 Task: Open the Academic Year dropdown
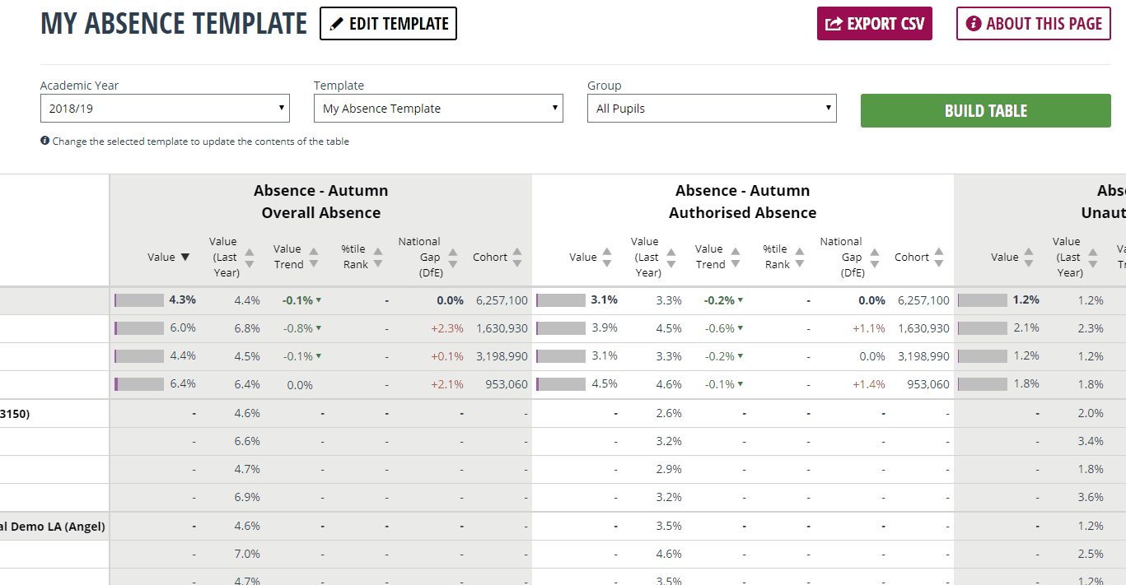[x=165, y=108]
